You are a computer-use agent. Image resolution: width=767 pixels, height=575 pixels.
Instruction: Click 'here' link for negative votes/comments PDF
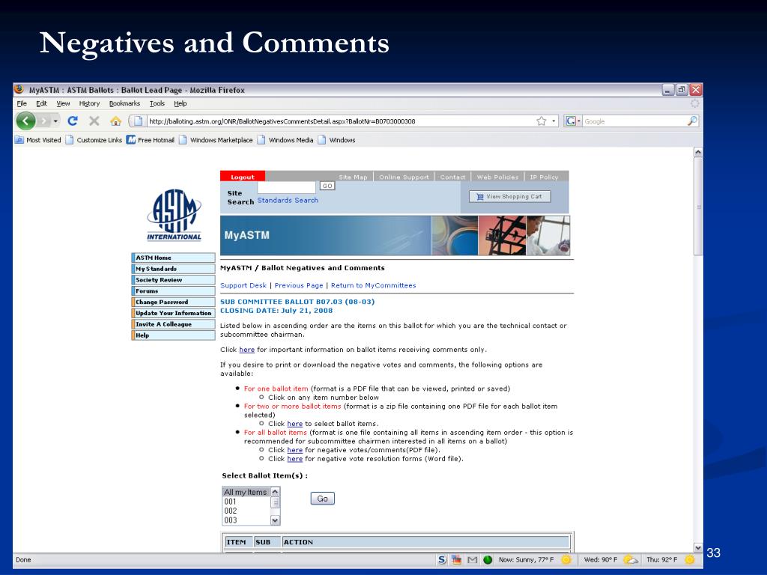[x=294, y=450]
